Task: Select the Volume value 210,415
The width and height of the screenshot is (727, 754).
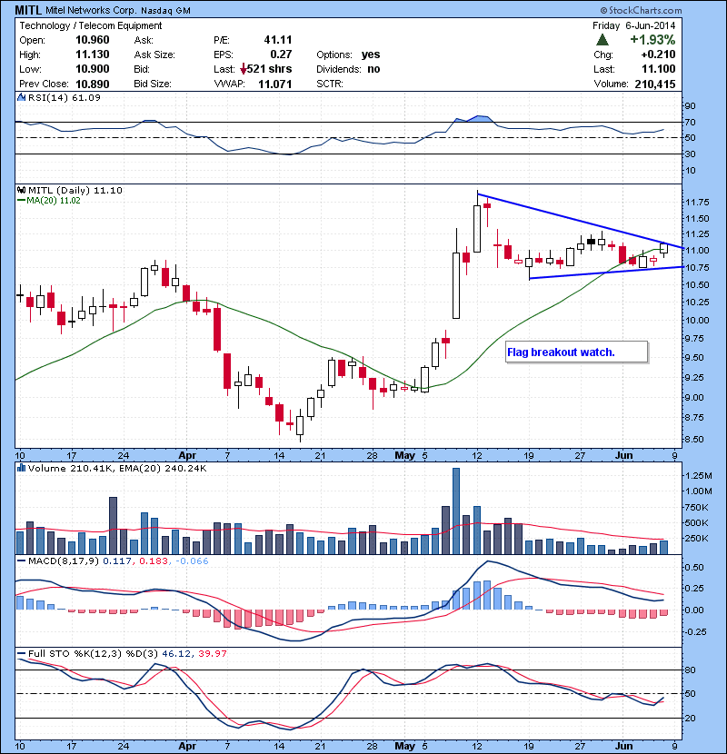Action: click(655, 84)
